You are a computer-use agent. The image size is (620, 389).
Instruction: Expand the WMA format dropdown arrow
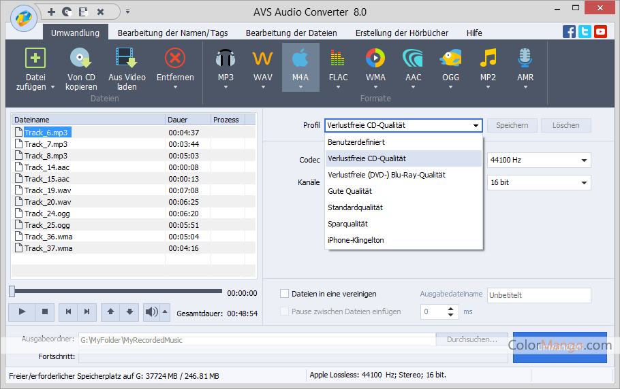(x=375, y=87)
